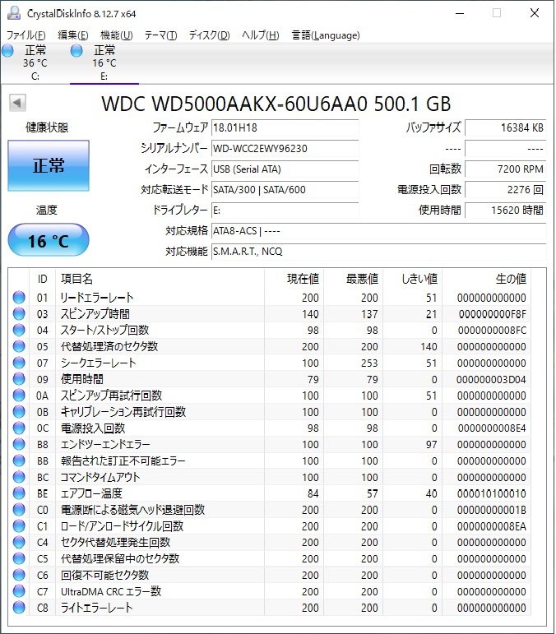Click the interface field USB (Serial ATA)
Screen dimensions: 556x634
click(285, 169)
